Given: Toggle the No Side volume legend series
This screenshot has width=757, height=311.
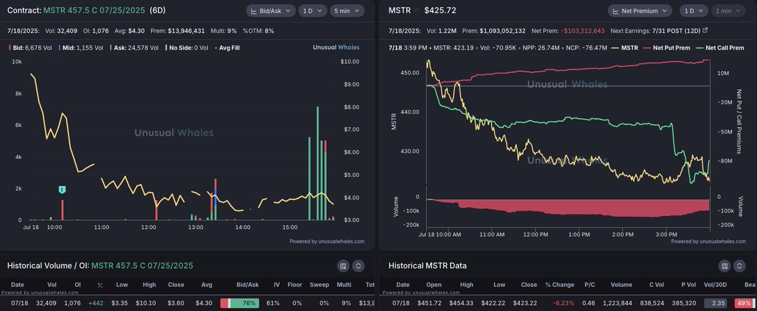Looking at the screenshot, I should (186, 47).
